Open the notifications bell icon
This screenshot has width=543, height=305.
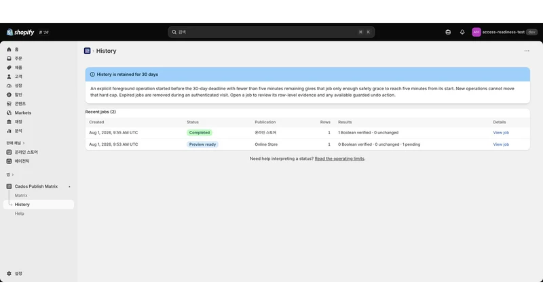[x=462, y=32]
